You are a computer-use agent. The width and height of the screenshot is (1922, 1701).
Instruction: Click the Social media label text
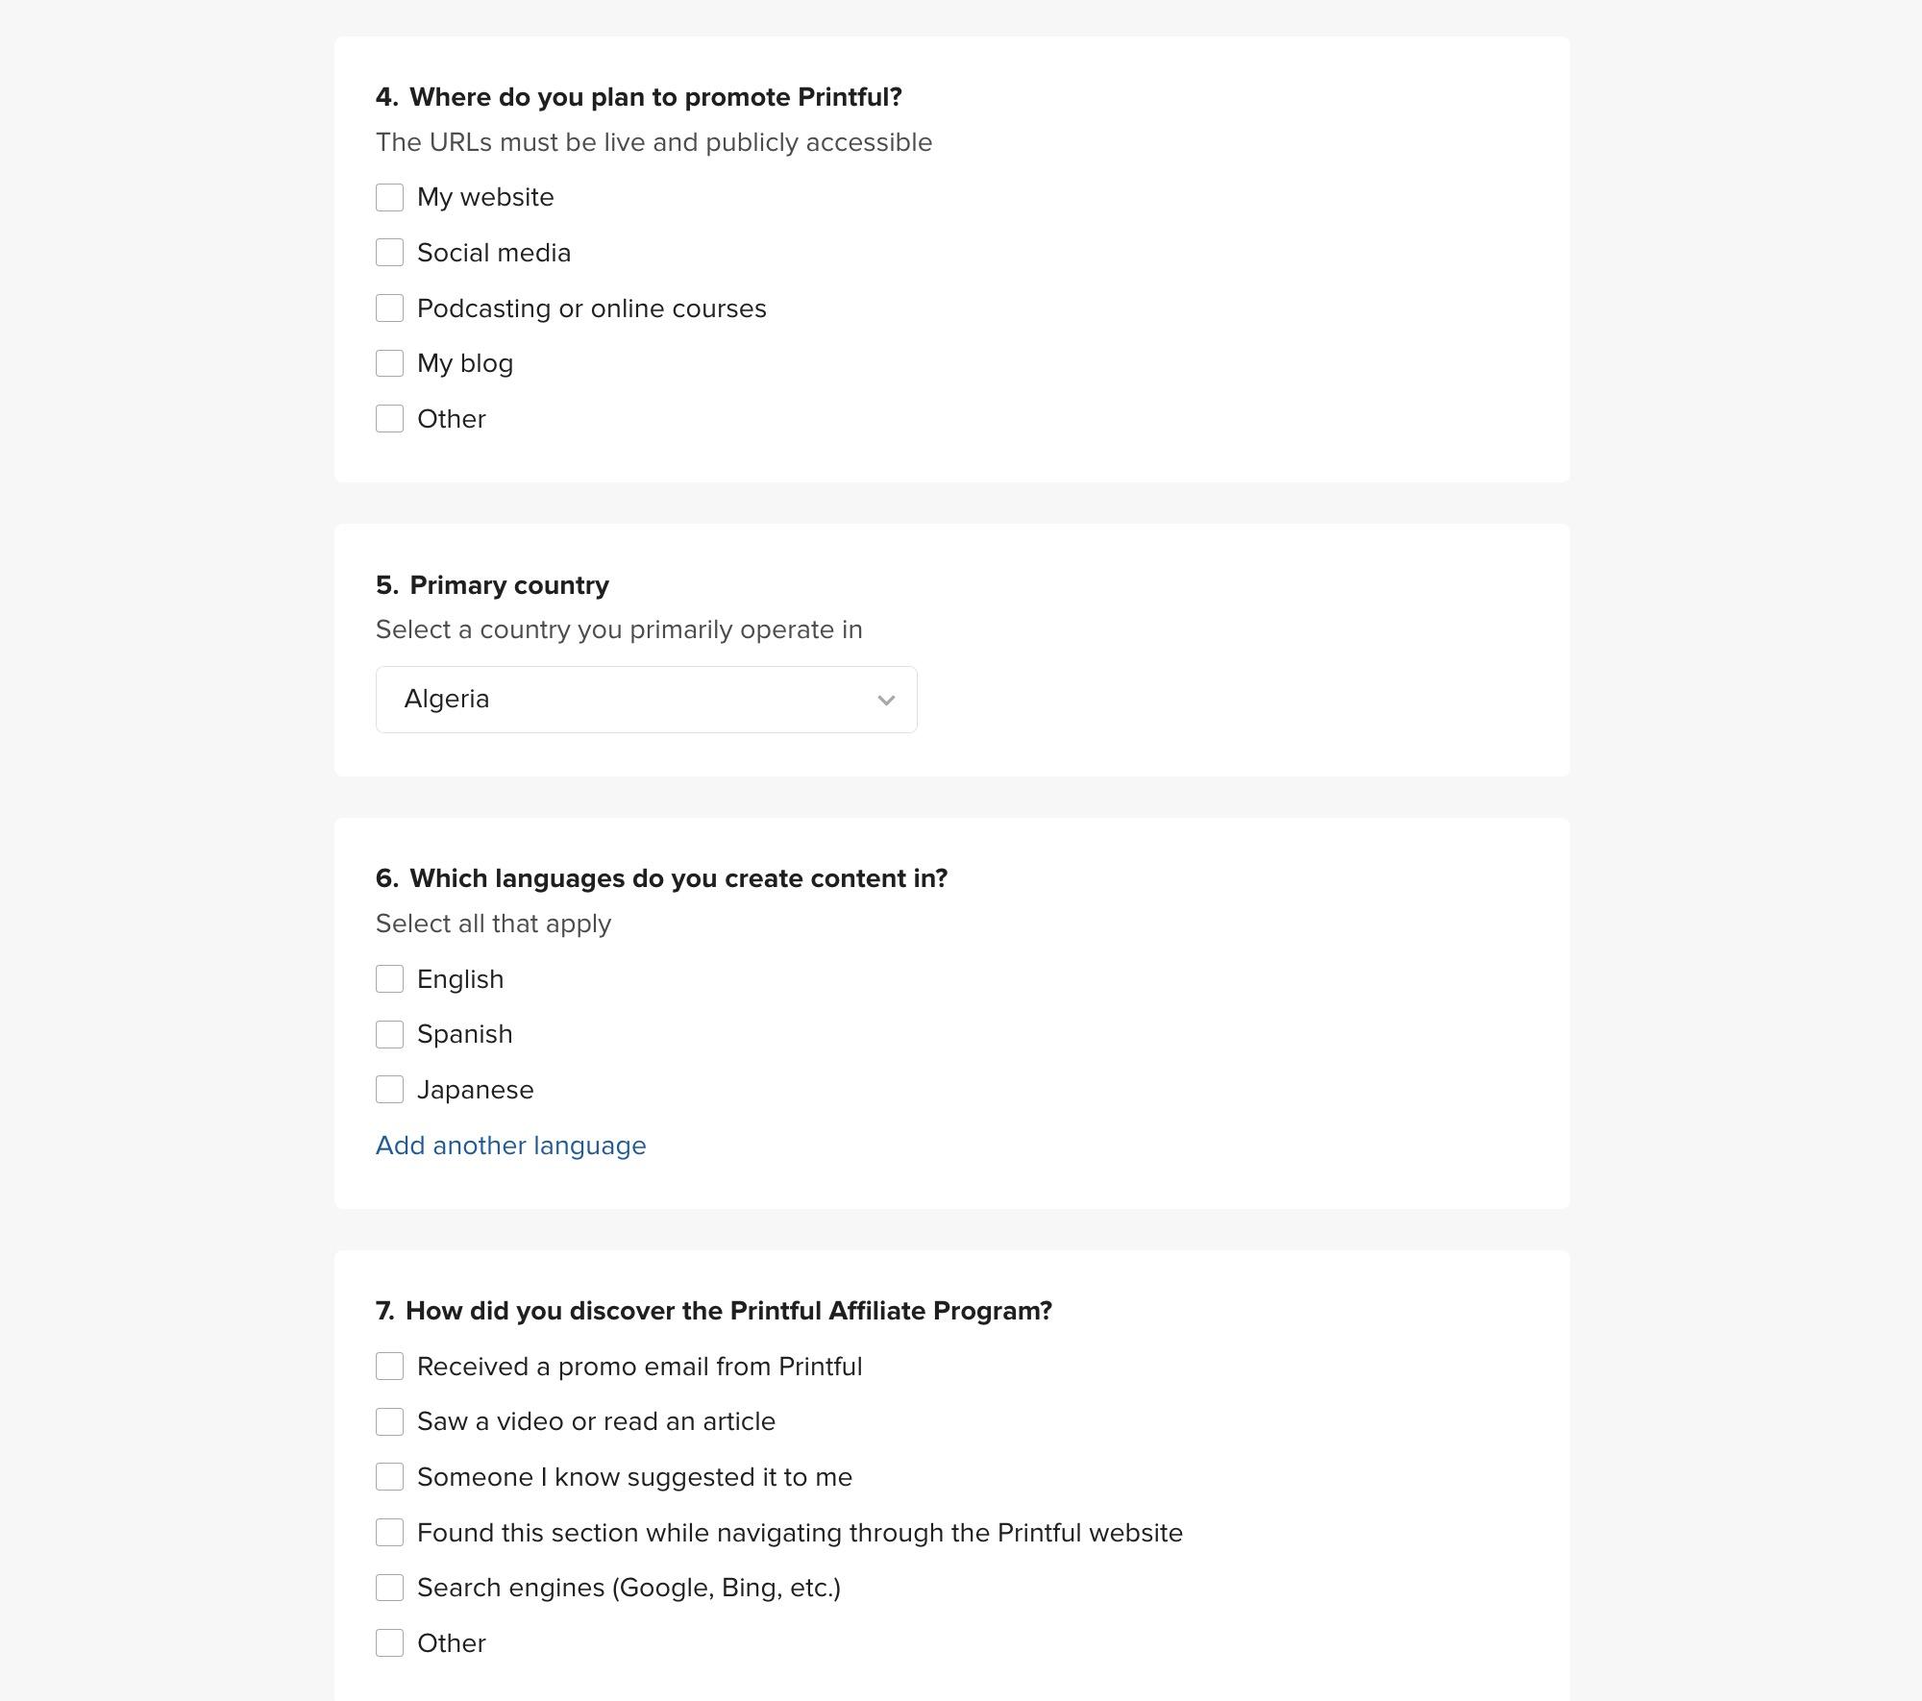tap(494, 253)
